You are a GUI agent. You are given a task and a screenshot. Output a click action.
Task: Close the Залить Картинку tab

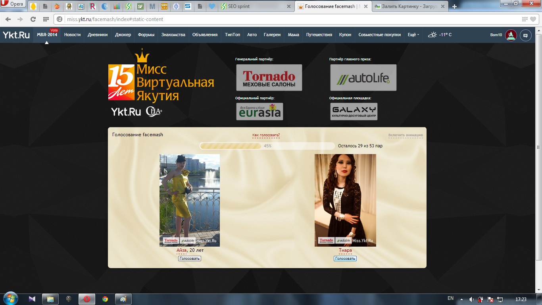[444, 6]
